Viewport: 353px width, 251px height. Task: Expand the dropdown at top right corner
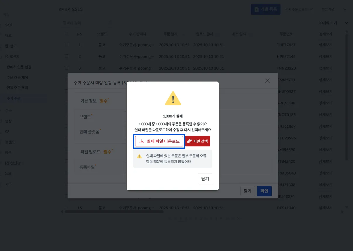tap(345, 9)
